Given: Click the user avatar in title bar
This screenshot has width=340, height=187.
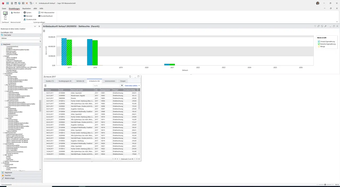Looking at the screenshot, I should [318, 3].
